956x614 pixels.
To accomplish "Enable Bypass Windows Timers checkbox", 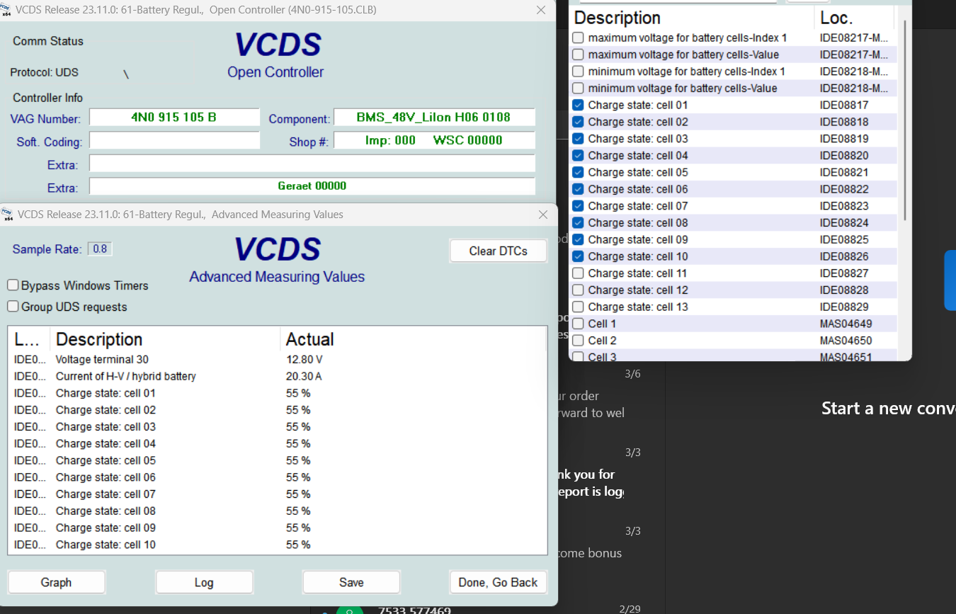I will [x=13, y=285].
